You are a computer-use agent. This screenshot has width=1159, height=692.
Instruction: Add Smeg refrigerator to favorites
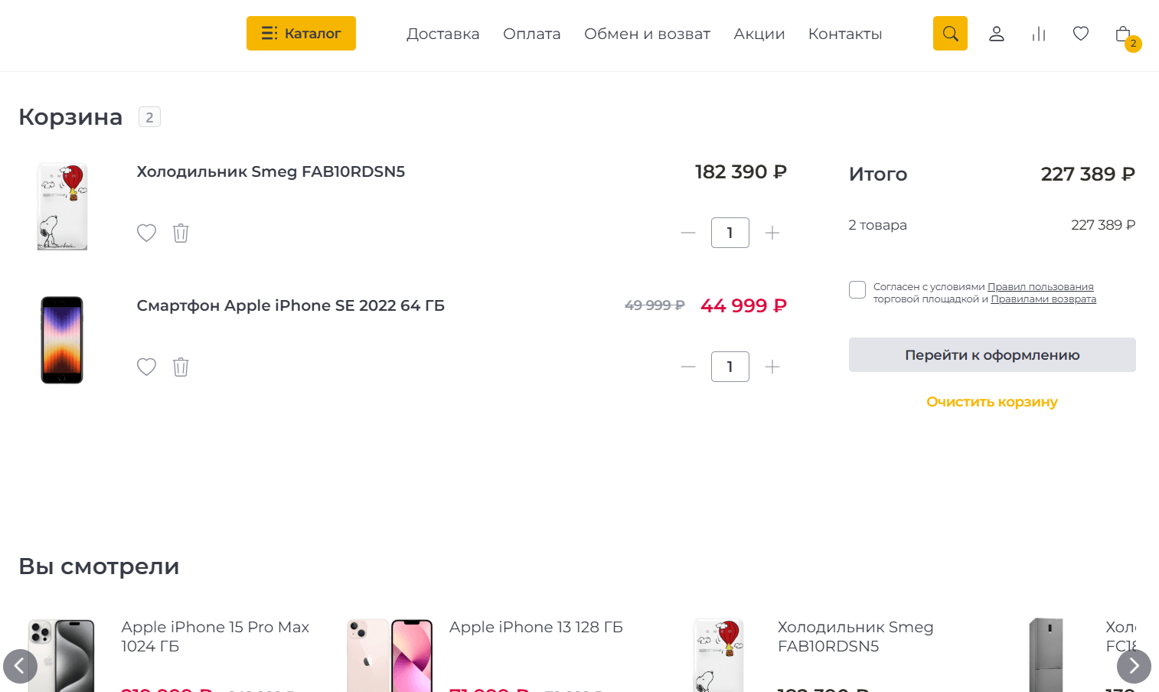[146, 233]
